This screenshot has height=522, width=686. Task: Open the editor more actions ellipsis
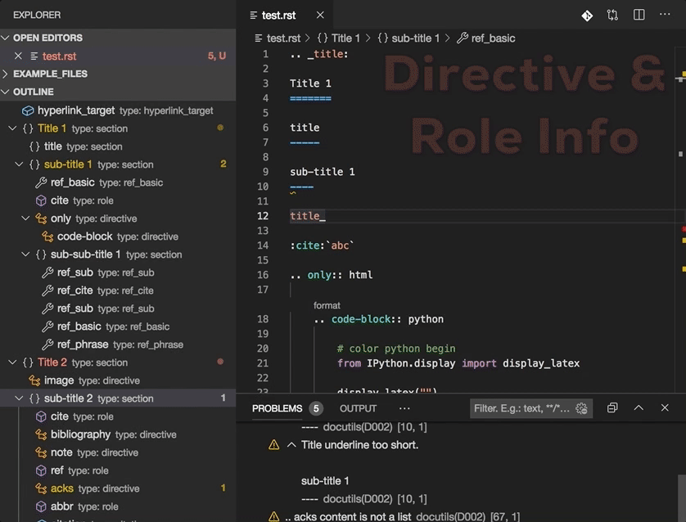pos(665,15)
